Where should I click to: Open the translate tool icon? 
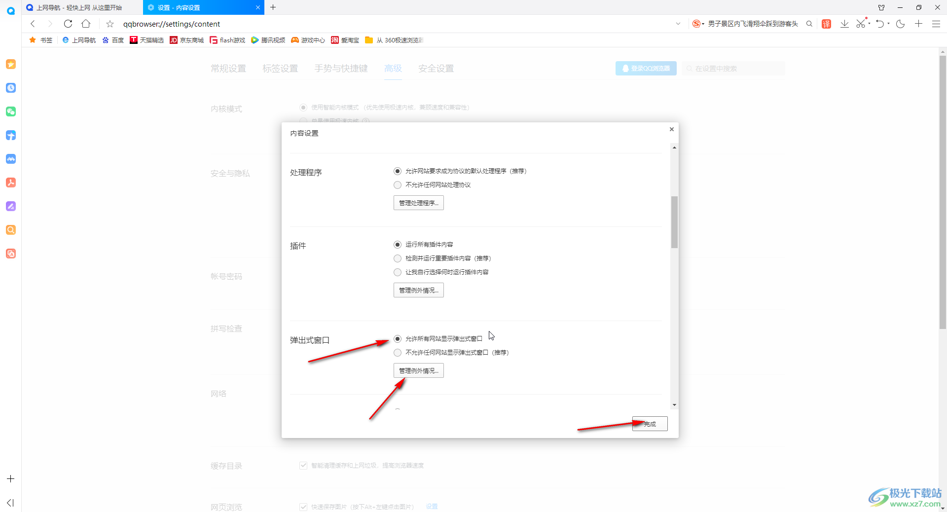click(x=827, y=24)
